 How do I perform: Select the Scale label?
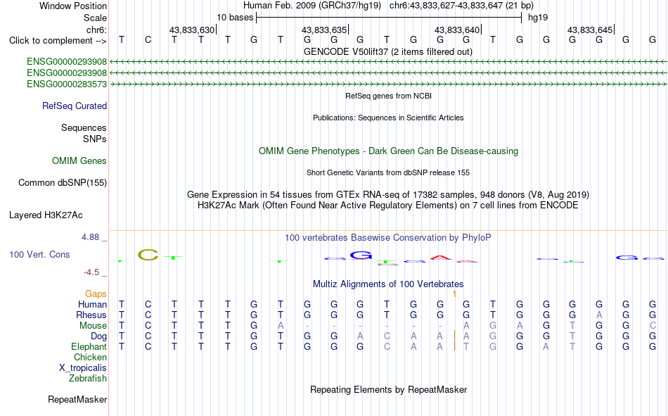point(95,18)
